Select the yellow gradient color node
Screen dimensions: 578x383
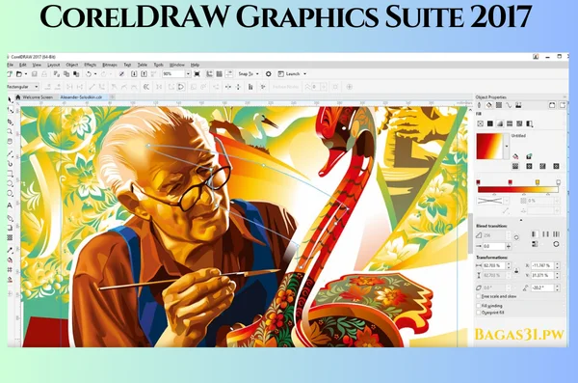538,182
